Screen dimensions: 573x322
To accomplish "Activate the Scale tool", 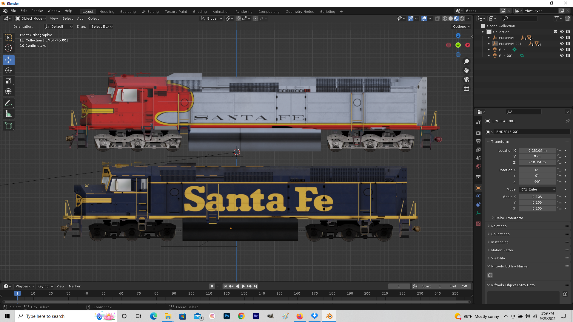I will pyautogui.click(x=8, y=81).
